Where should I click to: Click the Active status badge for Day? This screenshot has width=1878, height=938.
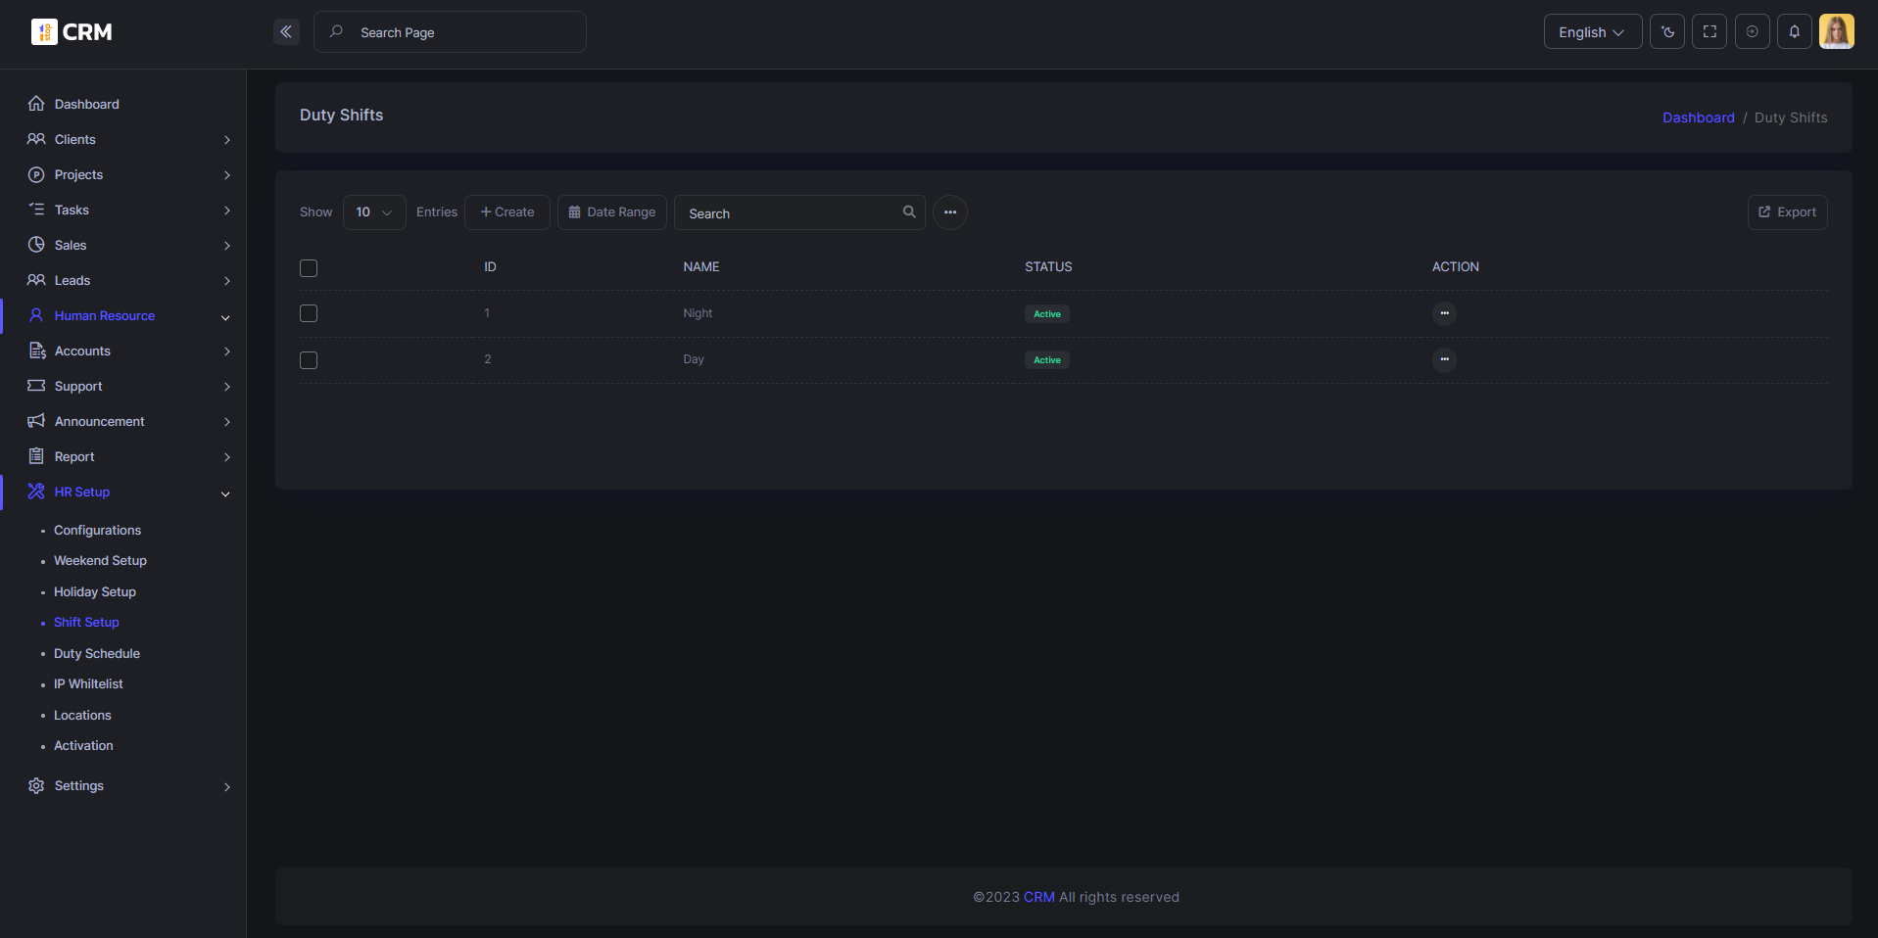(1047, 360)
